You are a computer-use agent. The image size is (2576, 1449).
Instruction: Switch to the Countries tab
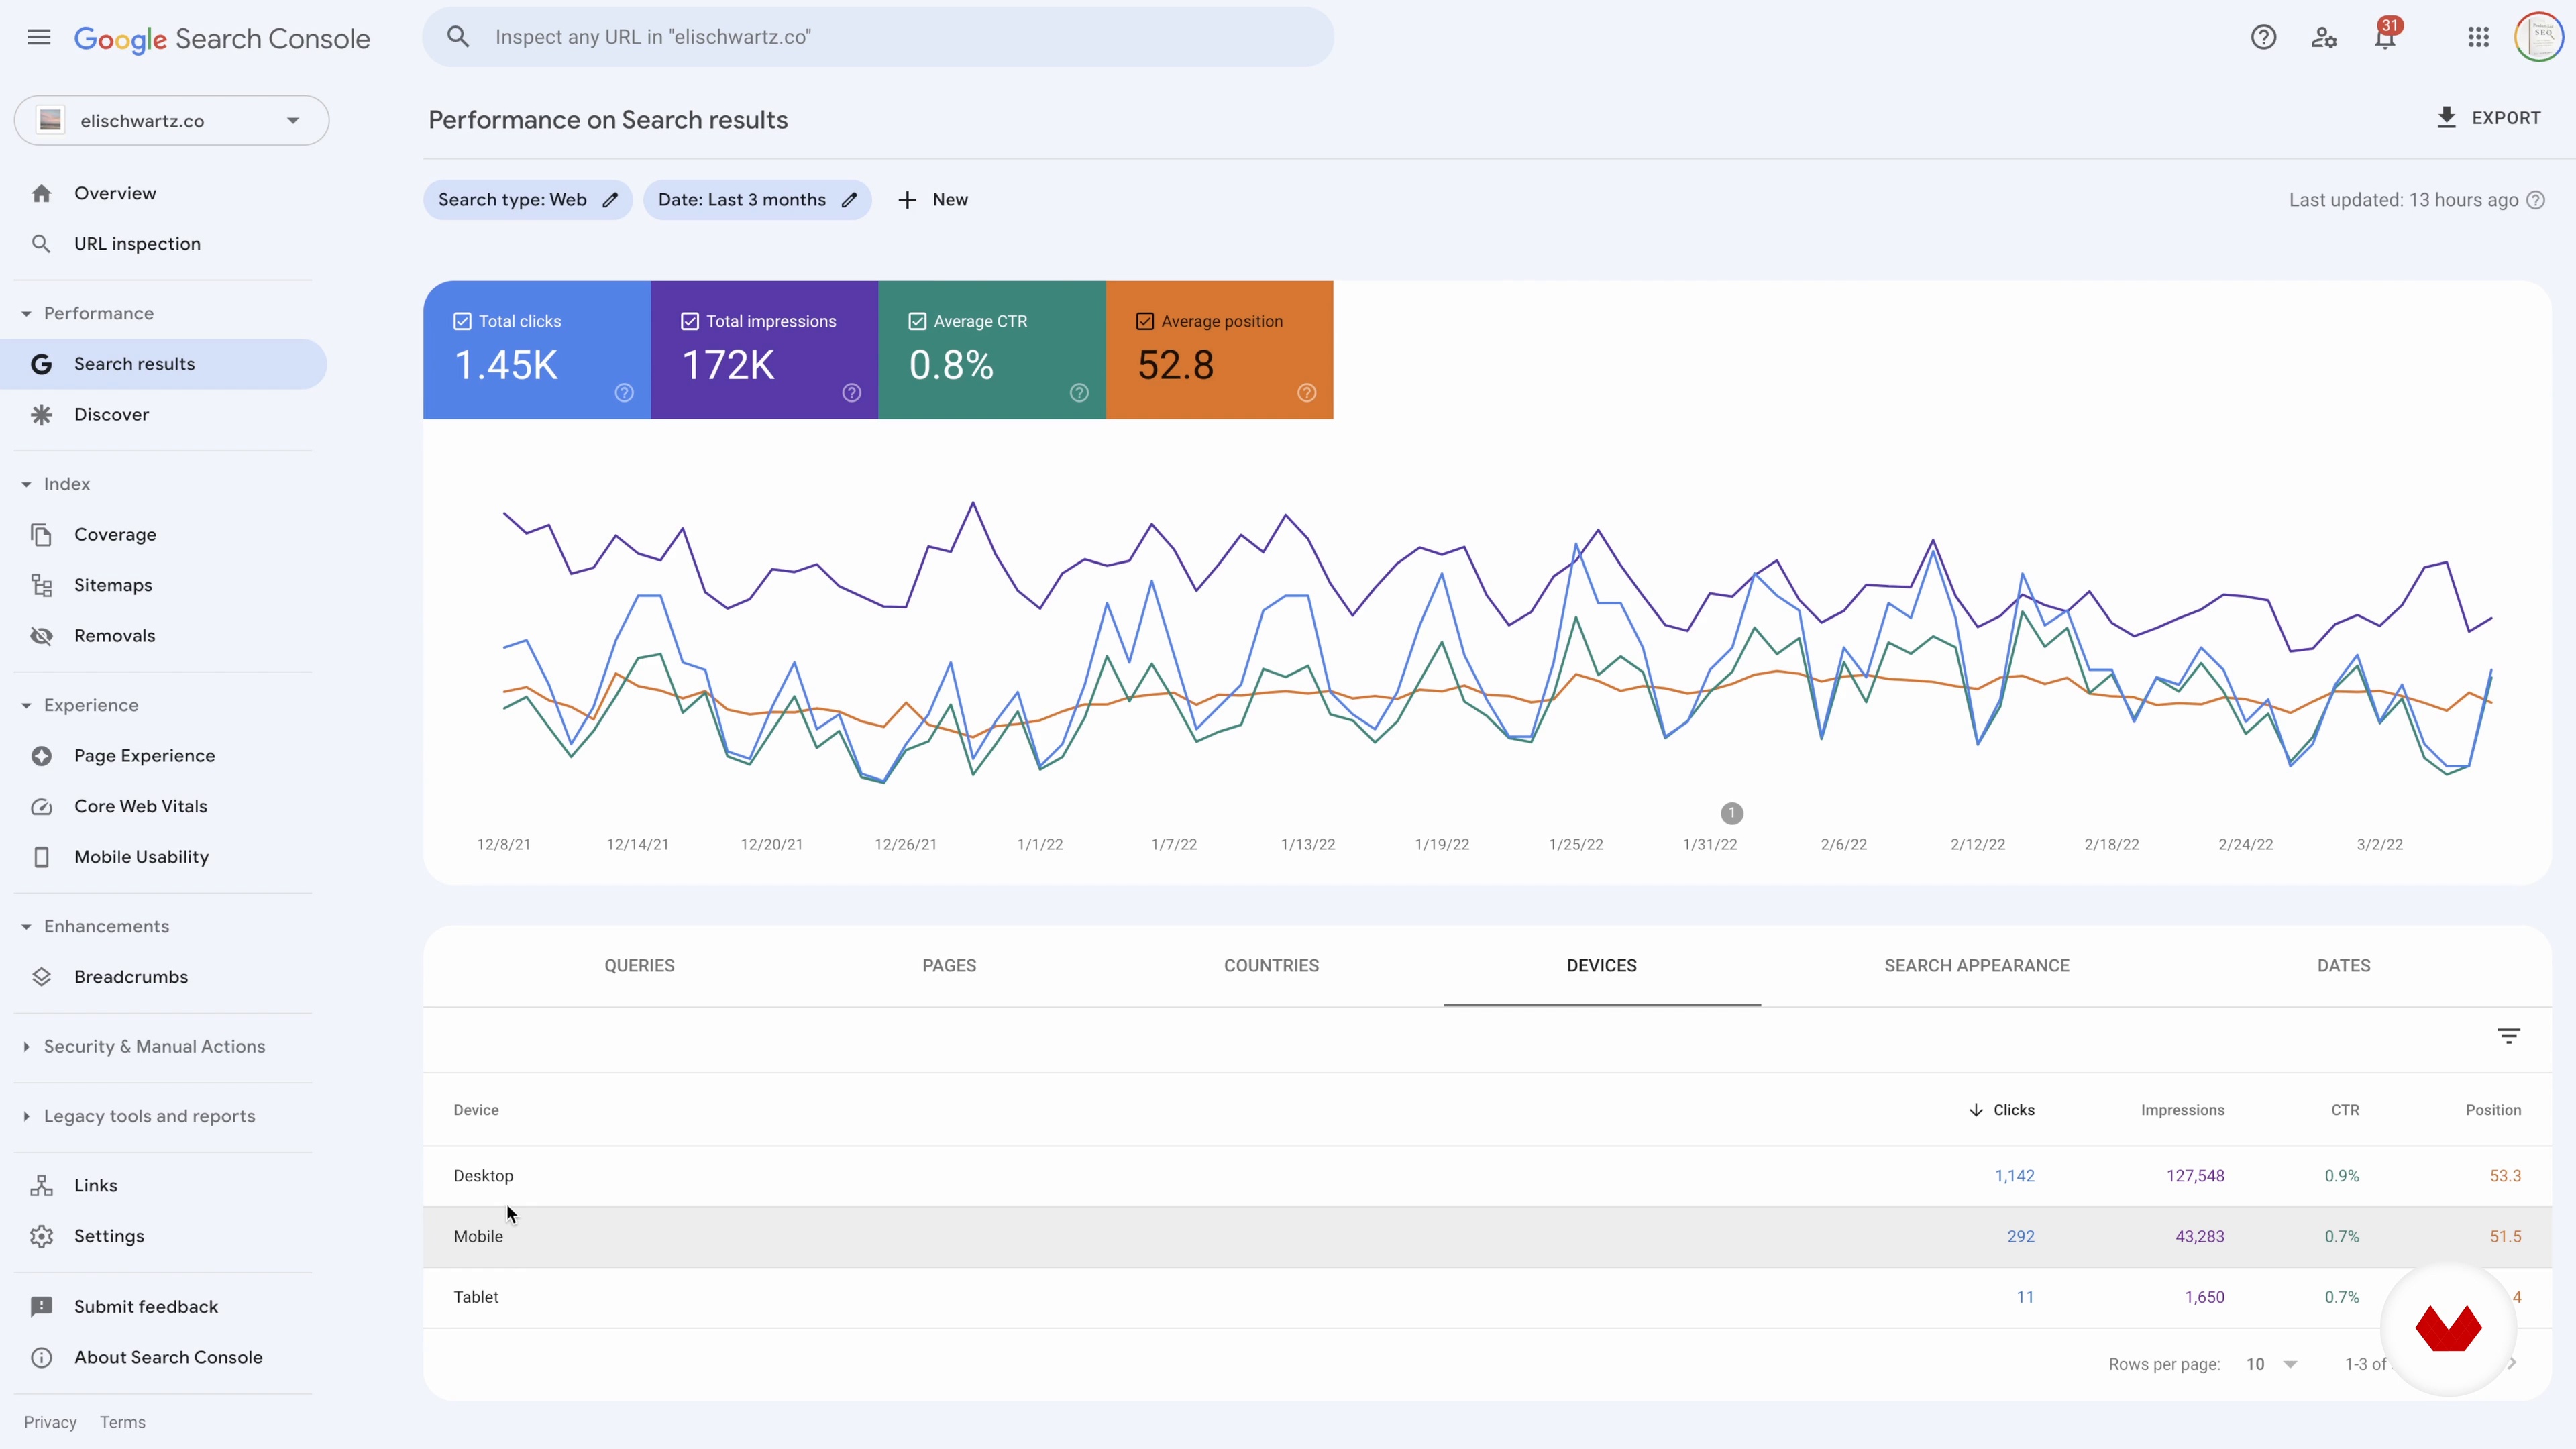[x=1271, y=966]
